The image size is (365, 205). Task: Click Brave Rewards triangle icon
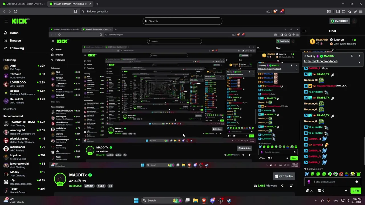(x=282, y=11)
